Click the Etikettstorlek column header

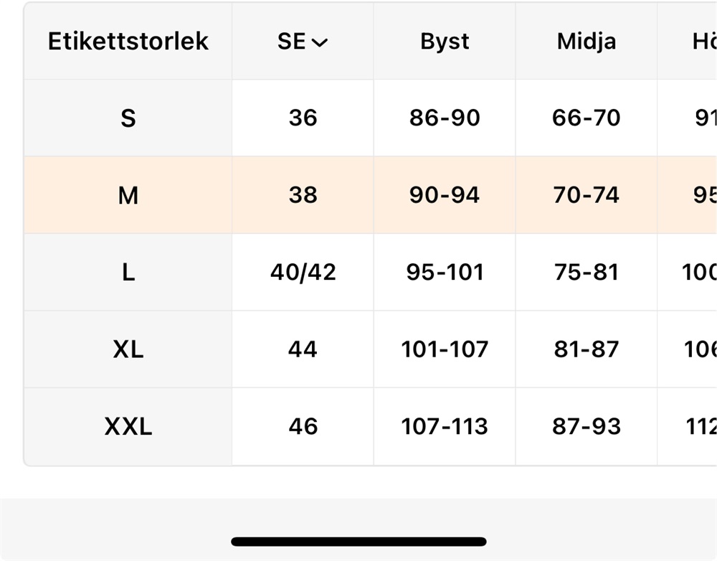click(128, 42)
